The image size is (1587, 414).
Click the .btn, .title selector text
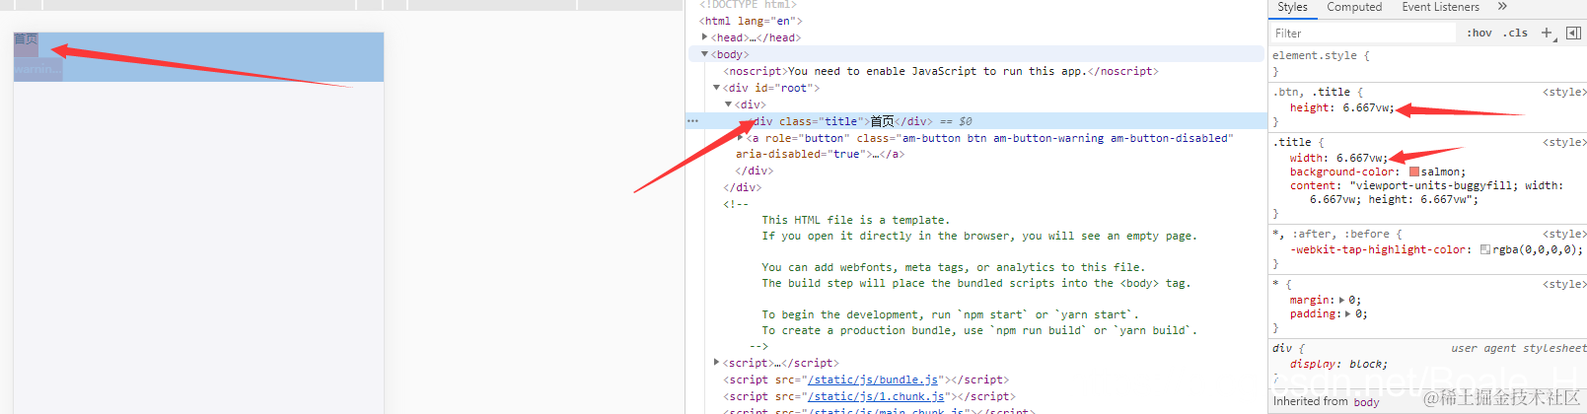click(1312, 92)
